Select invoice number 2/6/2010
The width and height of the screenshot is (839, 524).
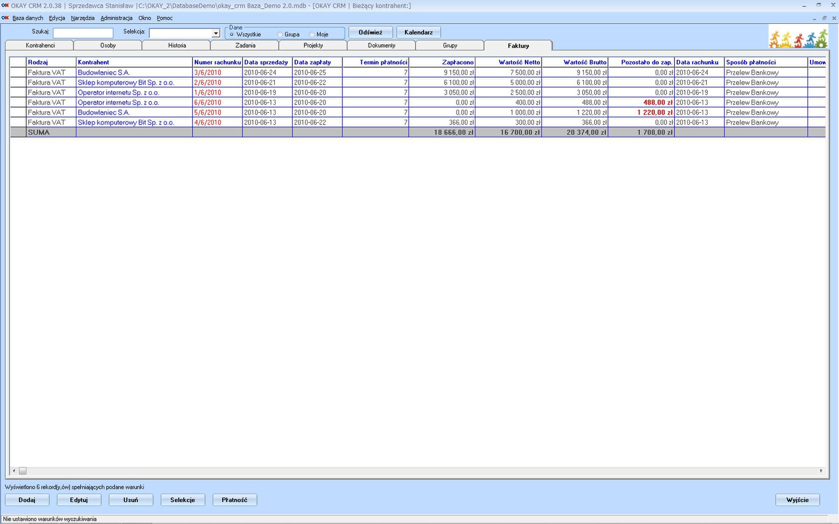[x=217, y=82]
